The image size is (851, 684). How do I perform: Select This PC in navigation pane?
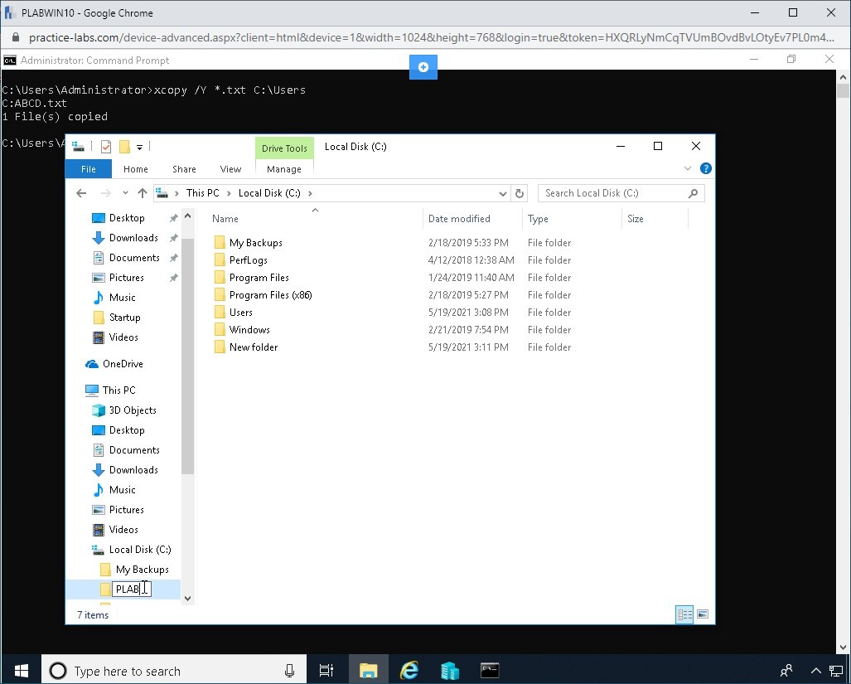tap(118, 391)
